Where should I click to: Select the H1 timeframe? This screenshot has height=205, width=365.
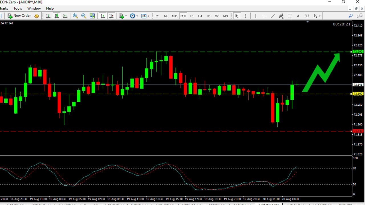click(192, 16)
